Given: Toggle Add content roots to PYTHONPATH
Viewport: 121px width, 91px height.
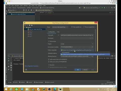Looking at the screenshot, I should [49, 59].
